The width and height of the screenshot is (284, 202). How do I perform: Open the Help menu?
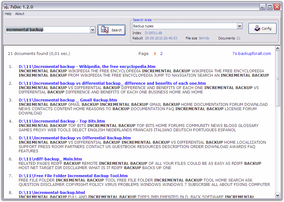tap(8, 14)
